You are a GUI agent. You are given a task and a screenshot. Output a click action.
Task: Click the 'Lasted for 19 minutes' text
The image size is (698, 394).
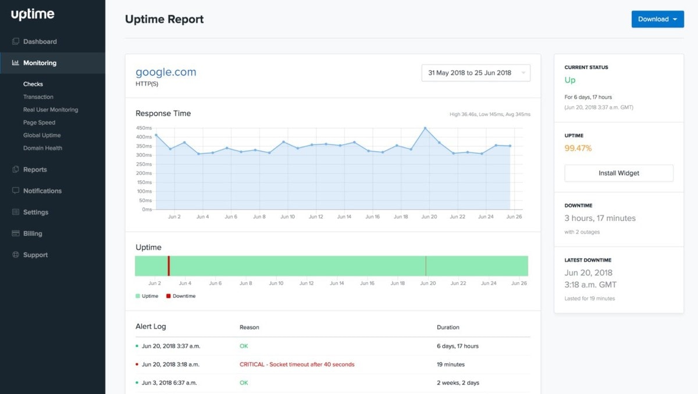point(590,299)
